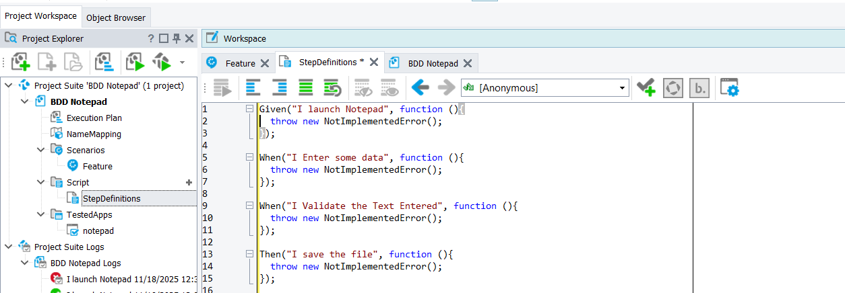Screen dimensions: 845x293
Task: Close the Project Explorer panel
Action: pos(189,38)
